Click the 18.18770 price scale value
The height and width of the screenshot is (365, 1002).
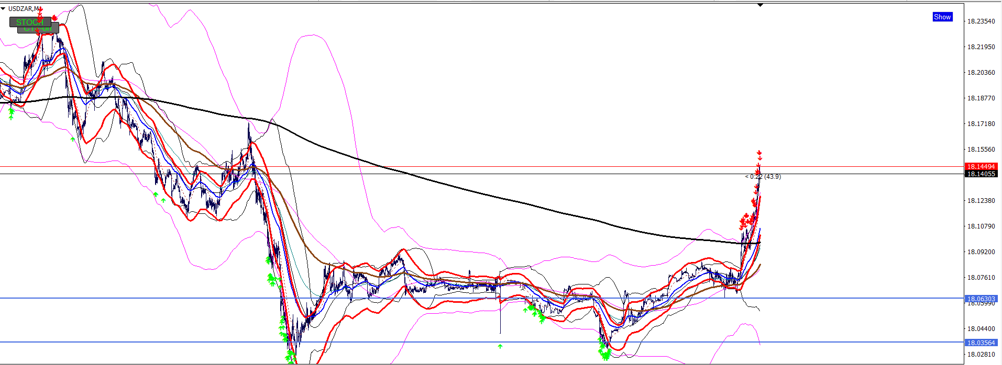click(x=981, y=98)
